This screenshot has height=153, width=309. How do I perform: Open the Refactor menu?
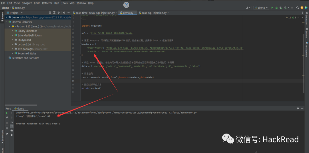(47, 3)
